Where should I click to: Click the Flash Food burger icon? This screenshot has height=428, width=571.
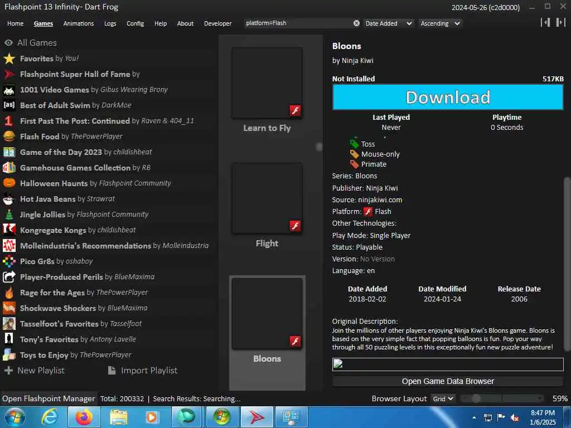pos(9,137)
